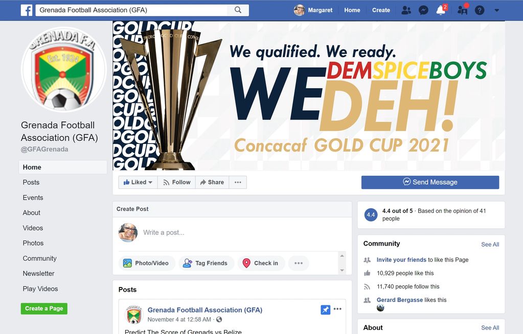Toggle Follow for the GFA page
Viewport: 523px width, 334px height.
tap(176, 182)
